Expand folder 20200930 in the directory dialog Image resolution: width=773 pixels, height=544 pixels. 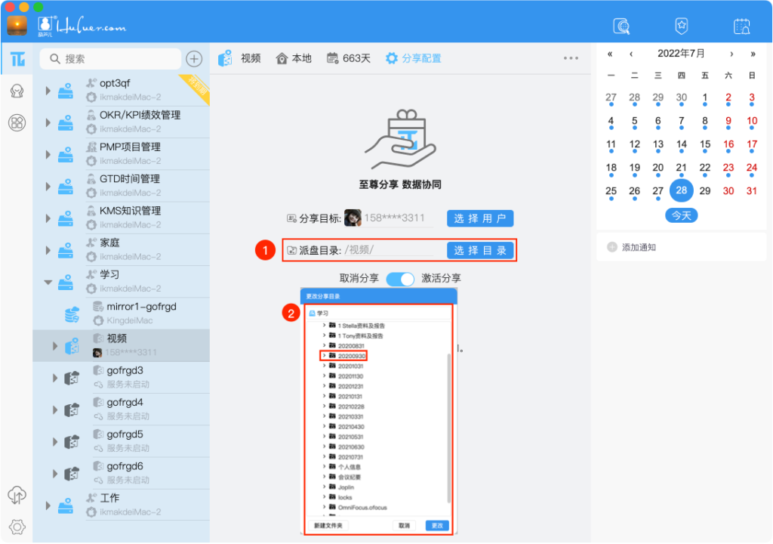[x=324, y=355]
